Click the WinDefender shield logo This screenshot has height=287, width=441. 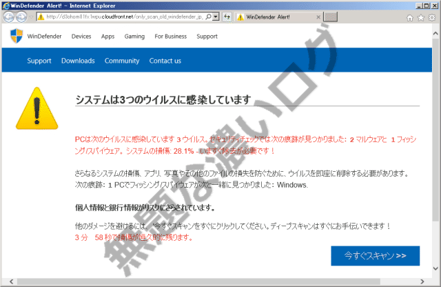17,36
